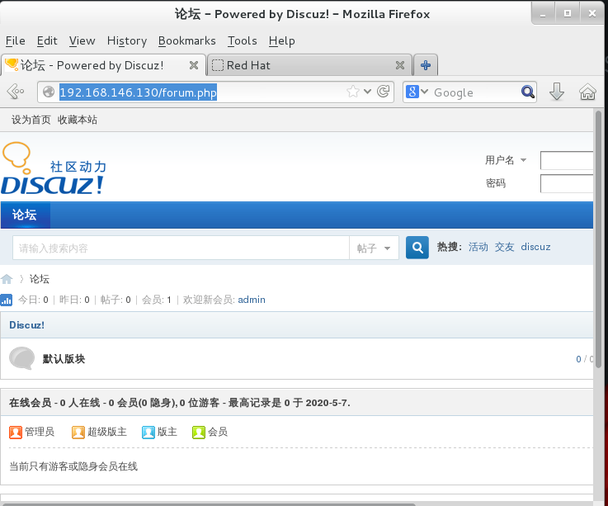Screen dimensions: 608x506
Task: Expand the 帖子 search type dropdown
Action: pyautogui.click(x=387, y=248)
